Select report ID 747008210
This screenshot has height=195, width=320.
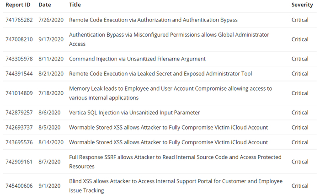[19, 39]
